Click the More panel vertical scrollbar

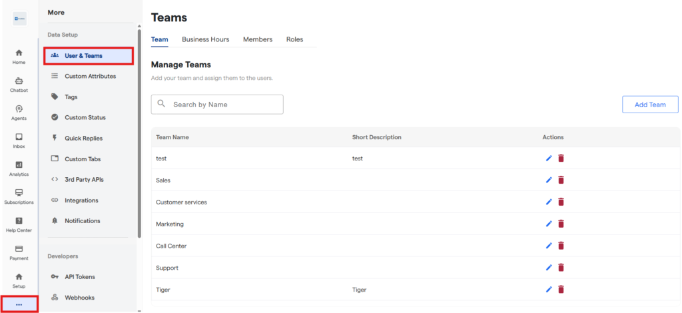tap(139, 133)
